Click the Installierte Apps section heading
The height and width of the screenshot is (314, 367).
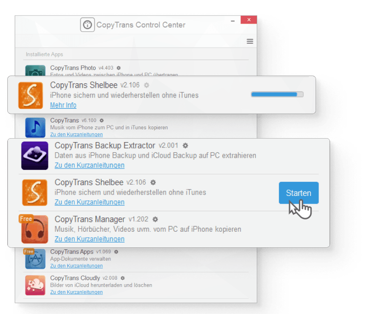click(x=44, y=54)
